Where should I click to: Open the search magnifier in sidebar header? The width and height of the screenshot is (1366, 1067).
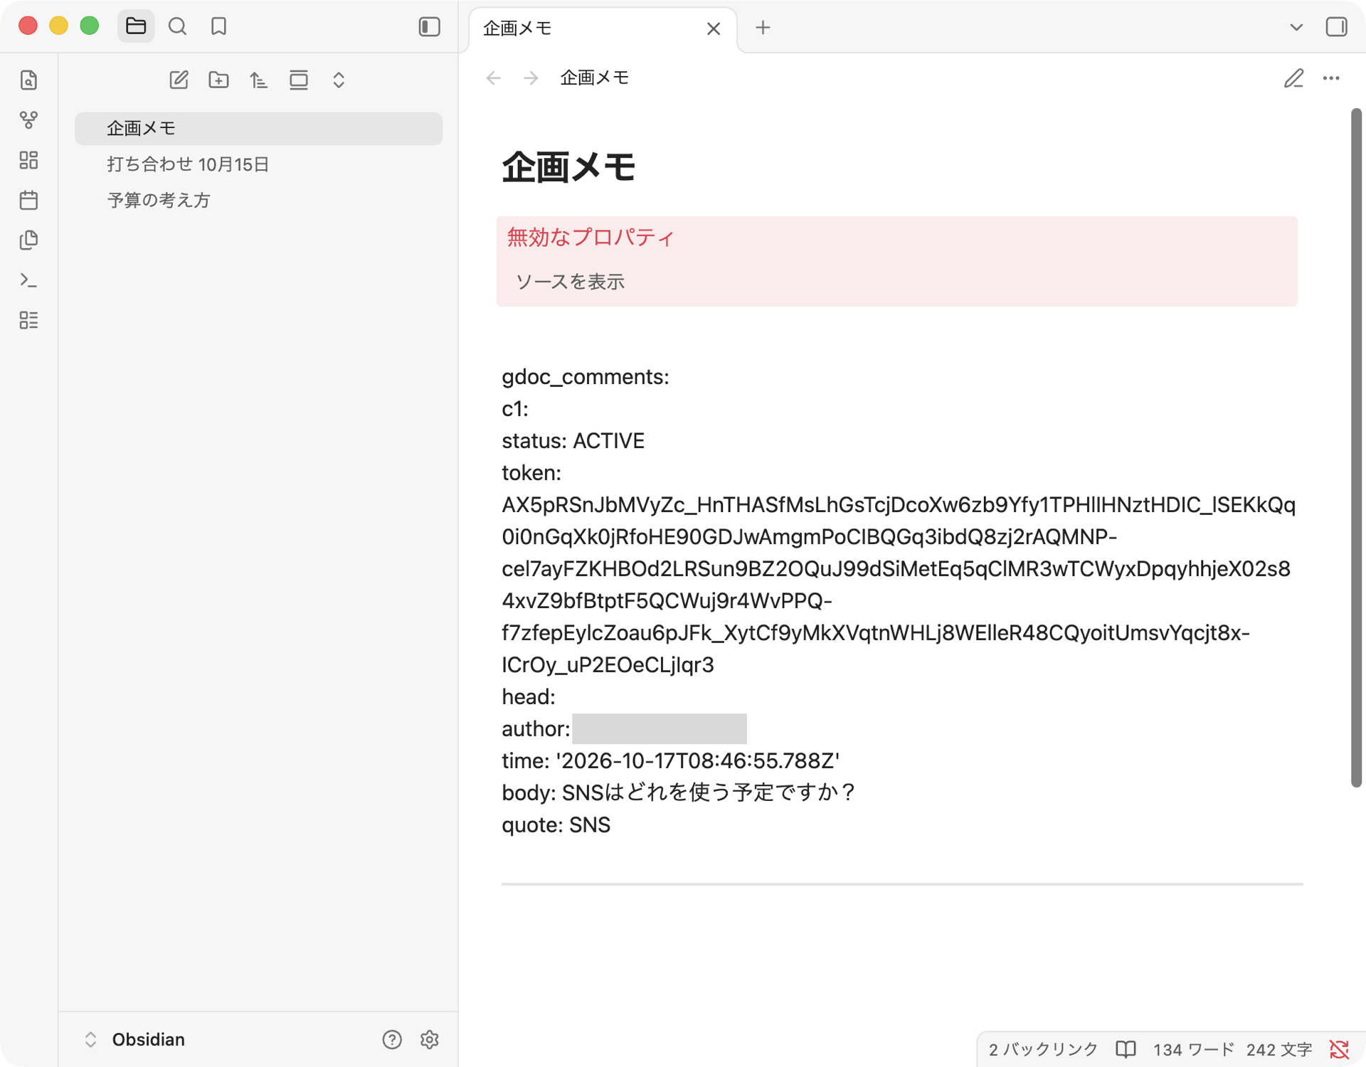tap(177, 26)
